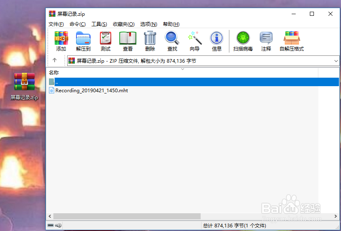Close the WinRAR window
The height and width of the screenshot is (231, 341).
pyautogui.click(x=330, y=14)
